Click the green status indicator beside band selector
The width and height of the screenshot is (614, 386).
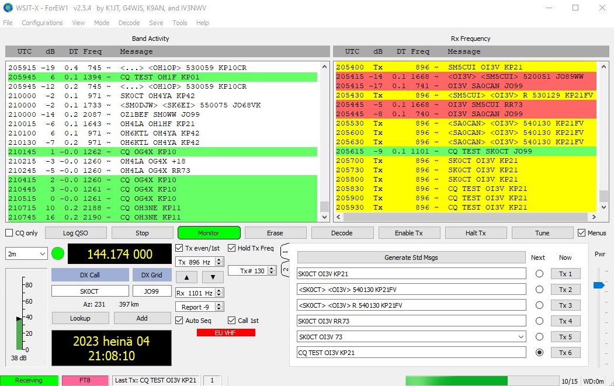tap(58, 253)
